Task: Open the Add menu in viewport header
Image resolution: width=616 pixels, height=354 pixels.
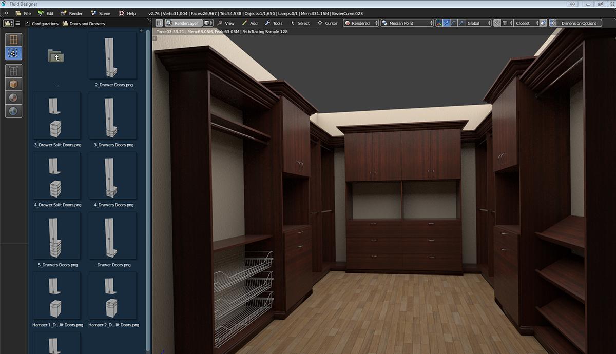Action: (x=249, y=23)
